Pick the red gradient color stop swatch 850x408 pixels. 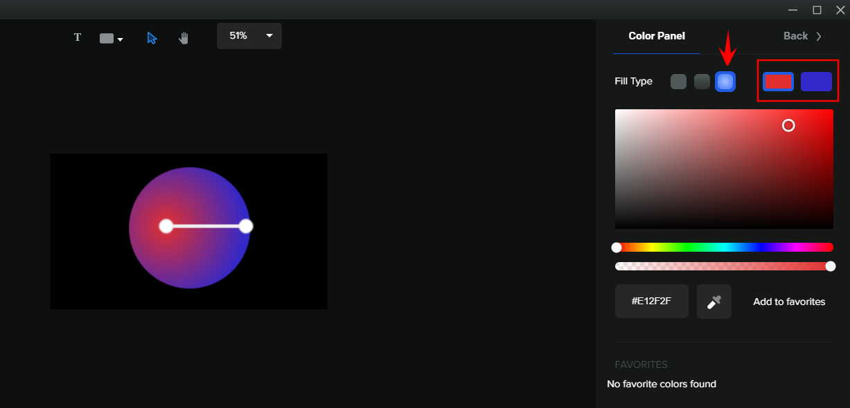[778, 82]
